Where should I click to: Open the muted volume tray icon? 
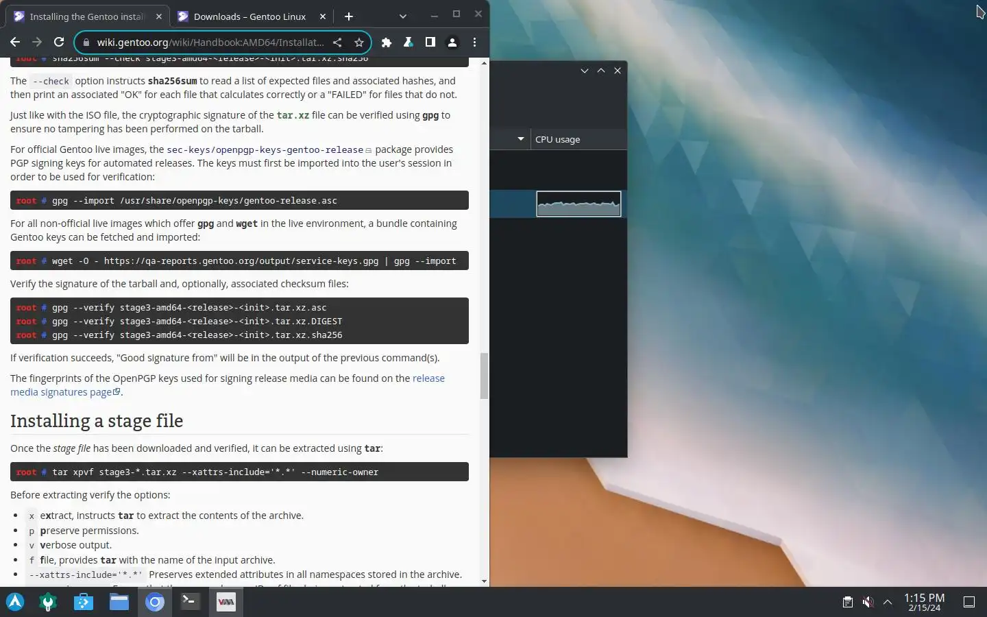868,602
